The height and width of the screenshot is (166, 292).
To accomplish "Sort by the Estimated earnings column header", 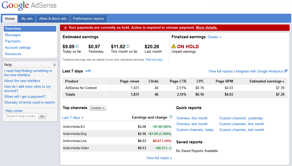I will point(267,81).
